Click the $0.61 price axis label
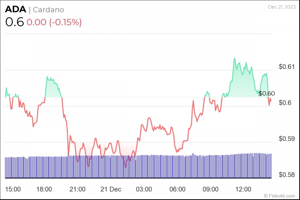The width and height of the screenshot is (300, 200). (x=286, y=66)
